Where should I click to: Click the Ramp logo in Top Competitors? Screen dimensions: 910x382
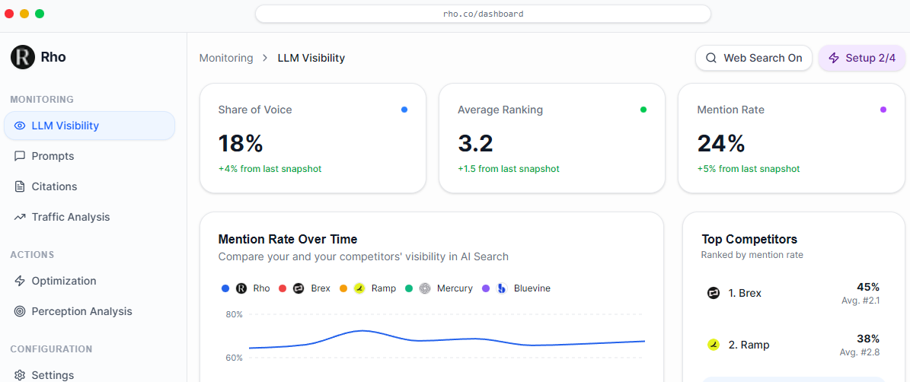click(x=714, y=345)
